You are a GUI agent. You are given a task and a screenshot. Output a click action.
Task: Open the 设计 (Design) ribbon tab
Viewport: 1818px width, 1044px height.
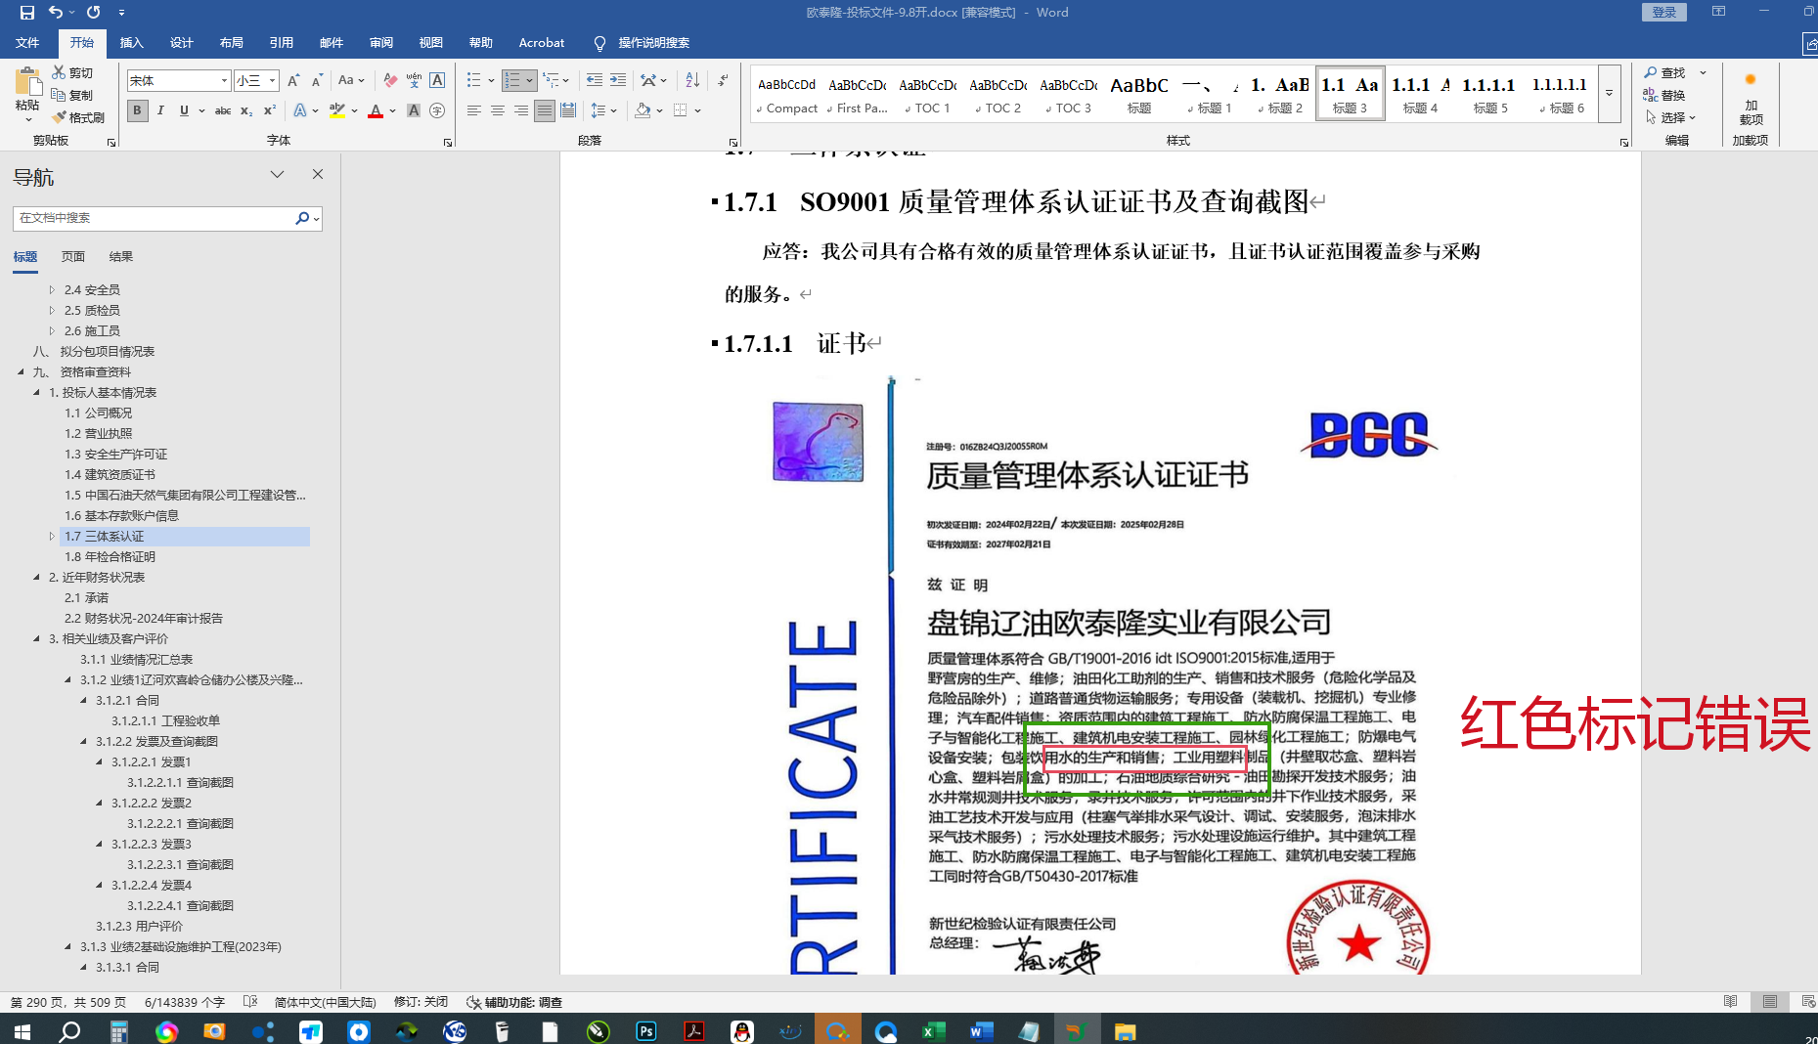point(181,43)
